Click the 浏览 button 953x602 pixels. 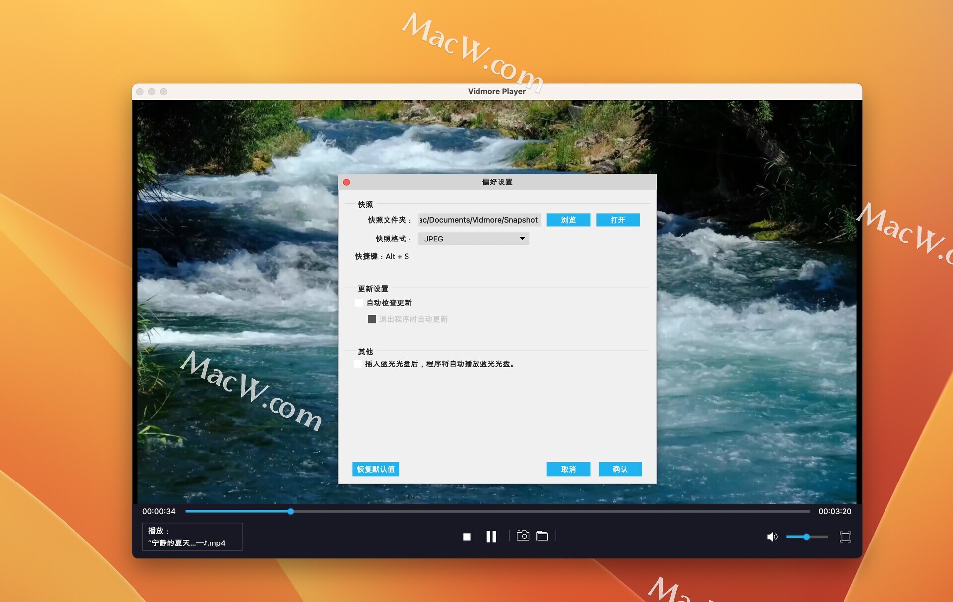point(568,220)
